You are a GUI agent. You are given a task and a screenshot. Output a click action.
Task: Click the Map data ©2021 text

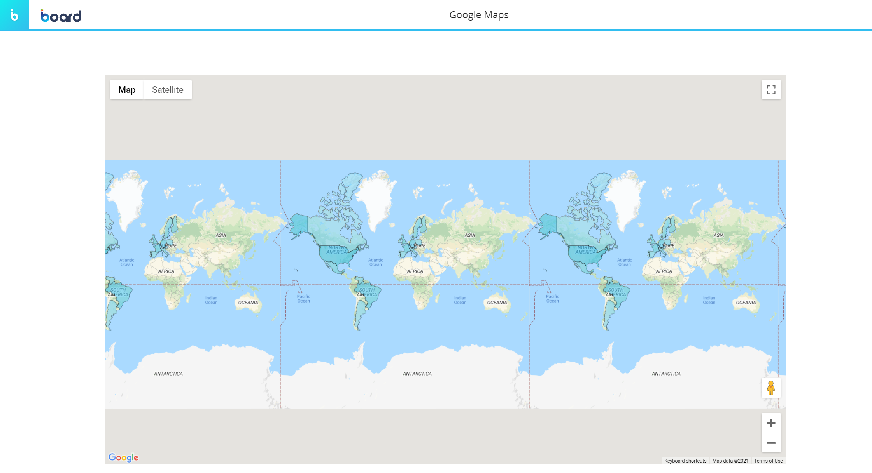tap(730, 461)
